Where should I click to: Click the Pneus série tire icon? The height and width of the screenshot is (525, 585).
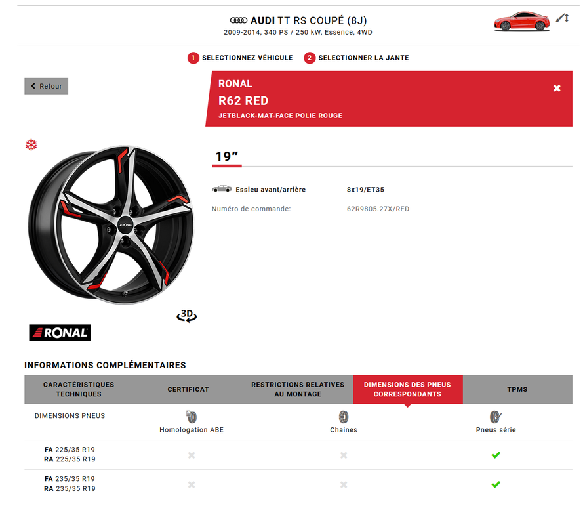[496, 417]
